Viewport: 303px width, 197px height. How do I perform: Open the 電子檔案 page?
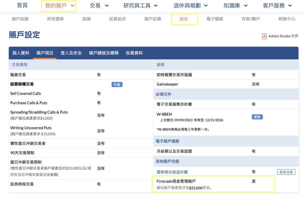tap(215, 19)
